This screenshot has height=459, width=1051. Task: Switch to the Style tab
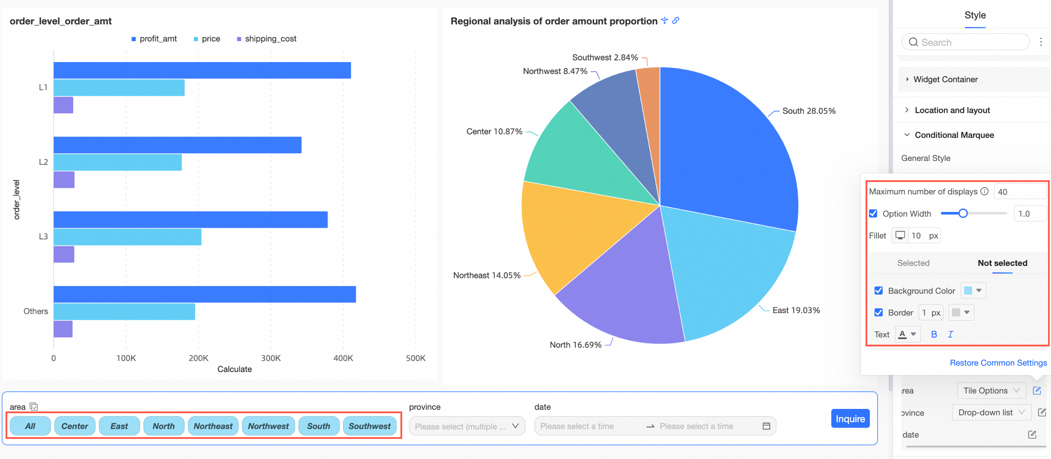pos(975,15)
